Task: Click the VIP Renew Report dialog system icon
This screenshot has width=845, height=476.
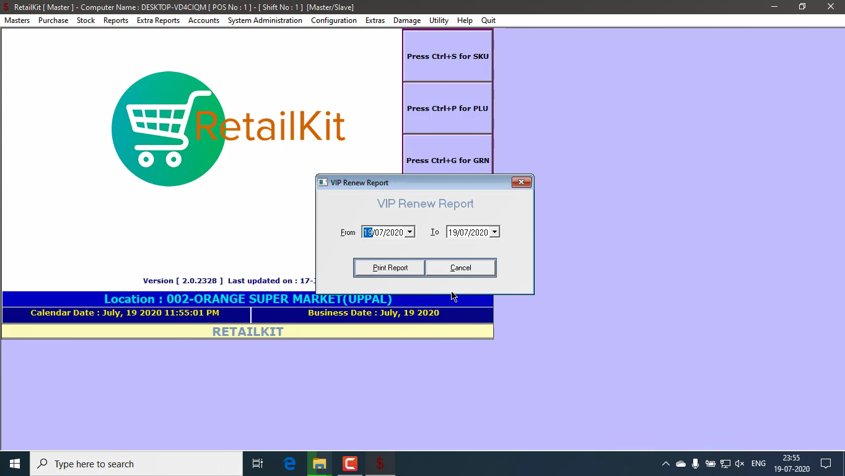Action: pos(323,182)
